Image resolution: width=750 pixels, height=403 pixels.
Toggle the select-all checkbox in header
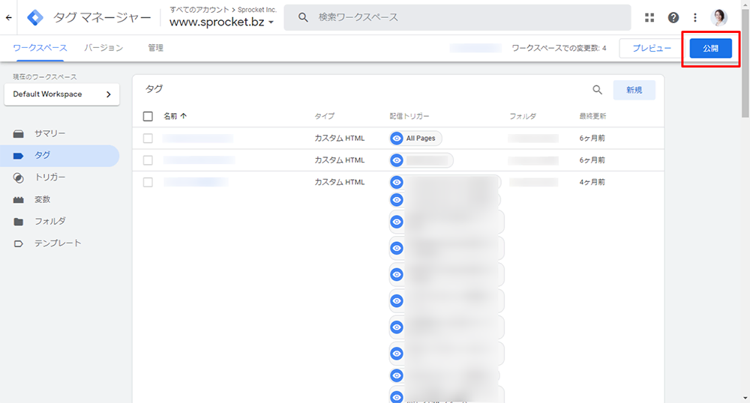pos(148,116)
